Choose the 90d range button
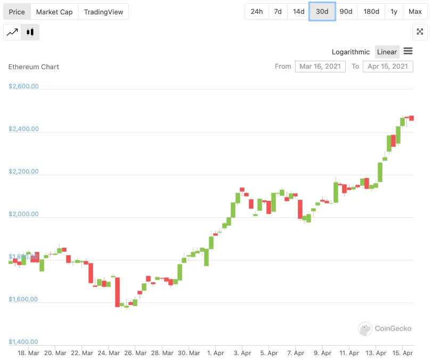This screenshot has width=432, height=361. [346, 12]
